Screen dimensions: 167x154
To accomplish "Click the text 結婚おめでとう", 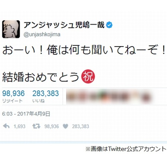I will [x=40, y=77].
